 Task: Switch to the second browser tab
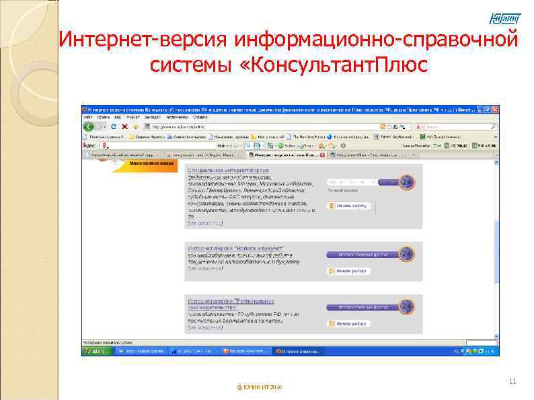tap(204, 155)
